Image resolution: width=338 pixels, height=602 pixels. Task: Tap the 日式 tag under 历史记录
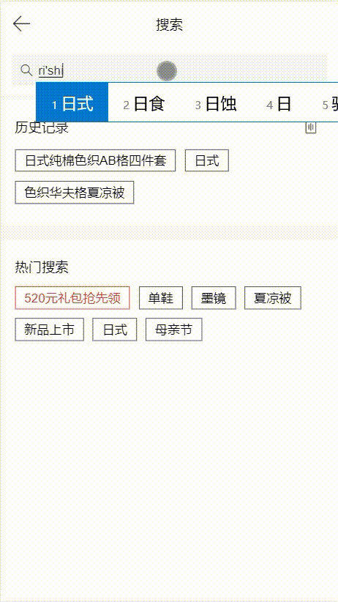click(207, 160)
